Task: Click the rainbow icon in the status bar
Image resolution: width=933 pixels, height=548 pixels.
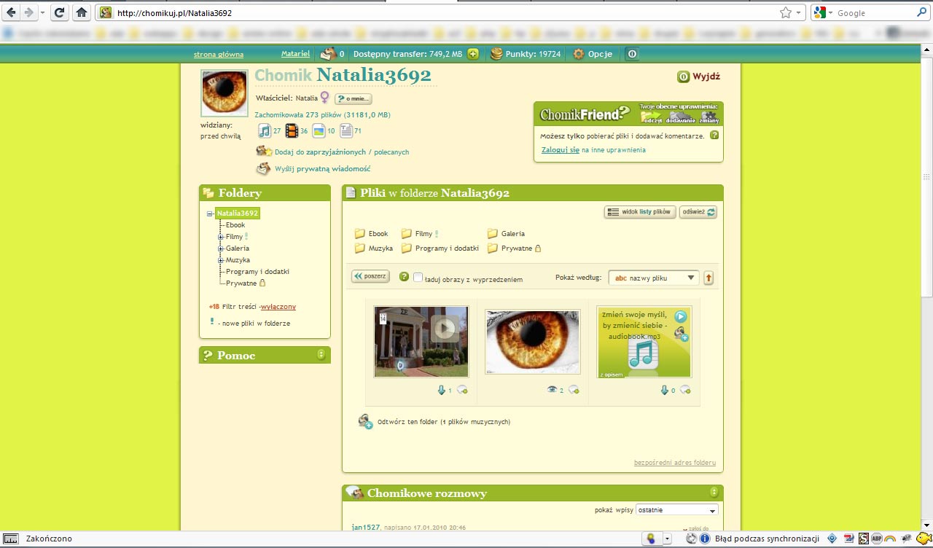Action: click(890, 539)
